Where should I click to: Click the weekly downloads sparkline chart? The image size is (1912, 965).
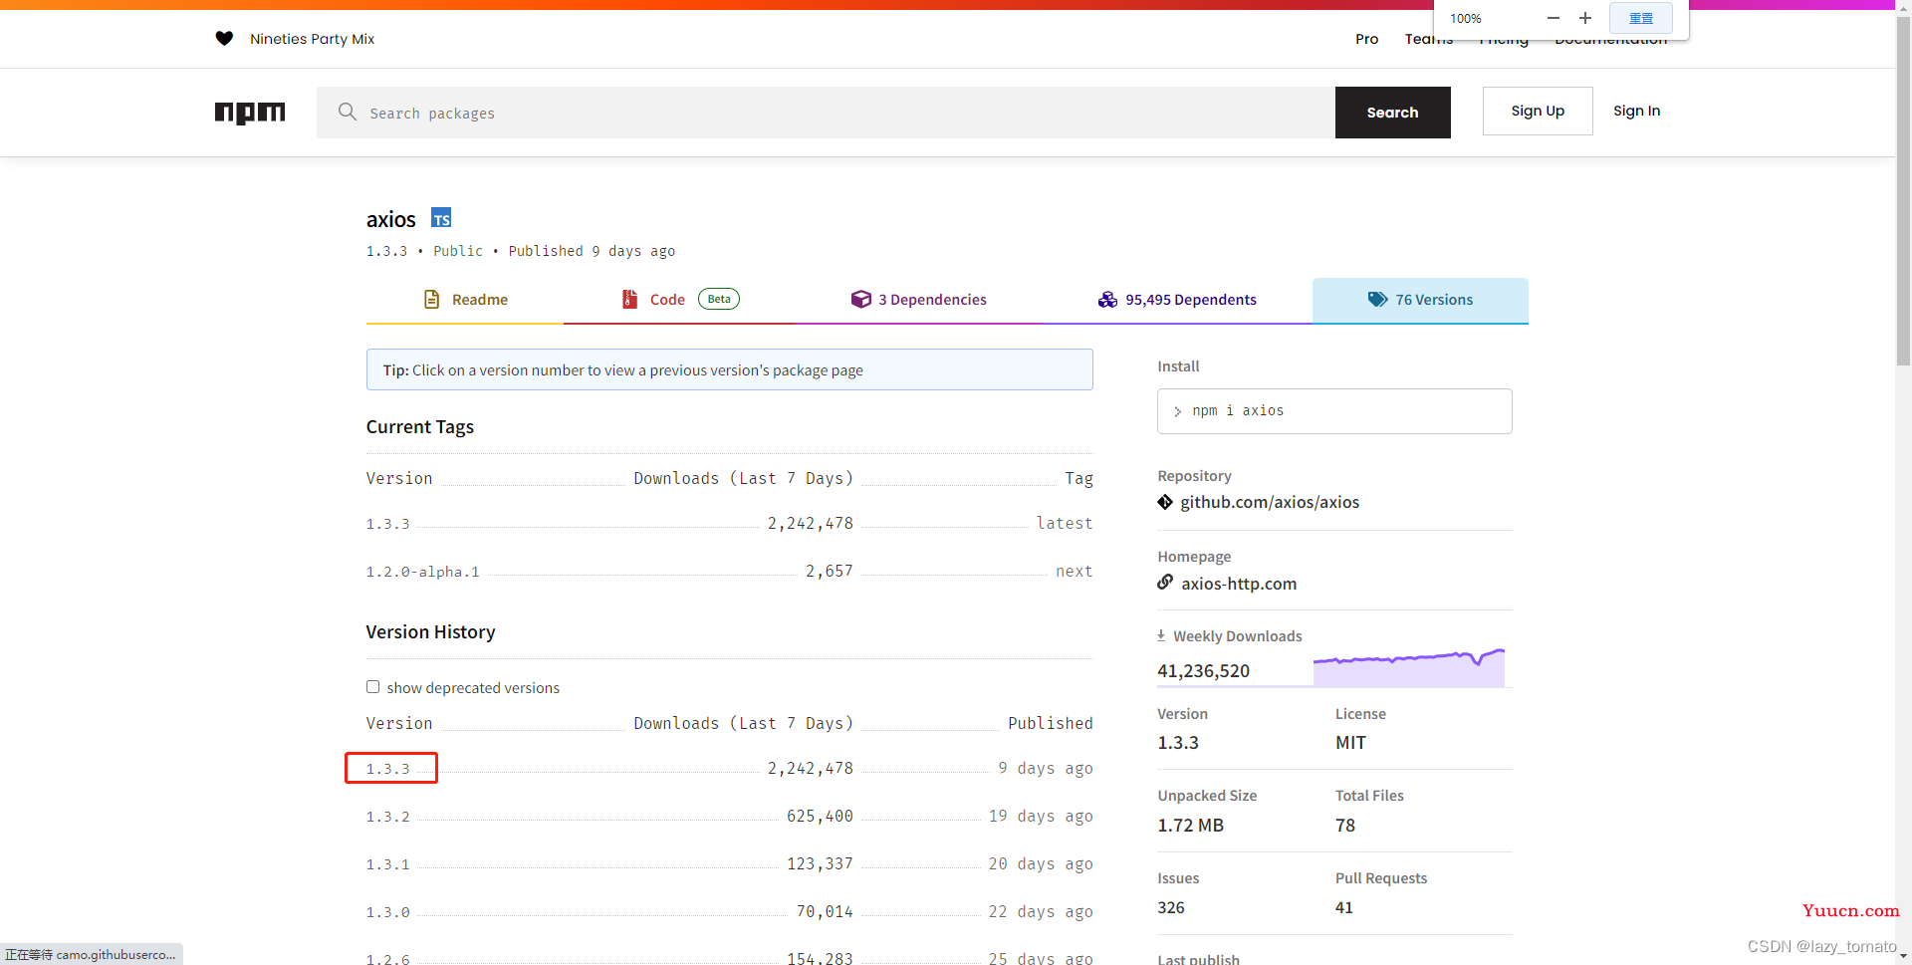1408,666
